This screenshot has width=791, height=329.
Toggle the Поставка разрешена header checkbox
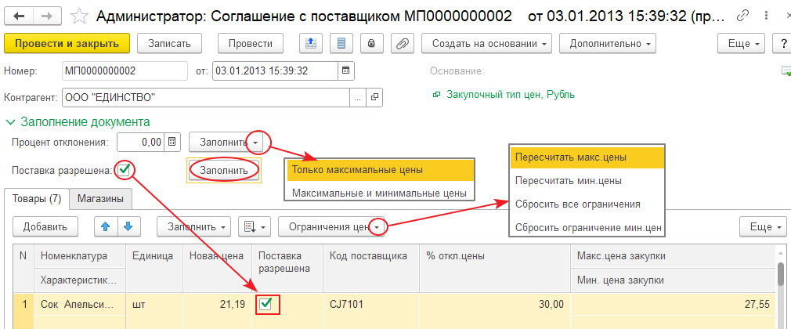coord(124,168)
